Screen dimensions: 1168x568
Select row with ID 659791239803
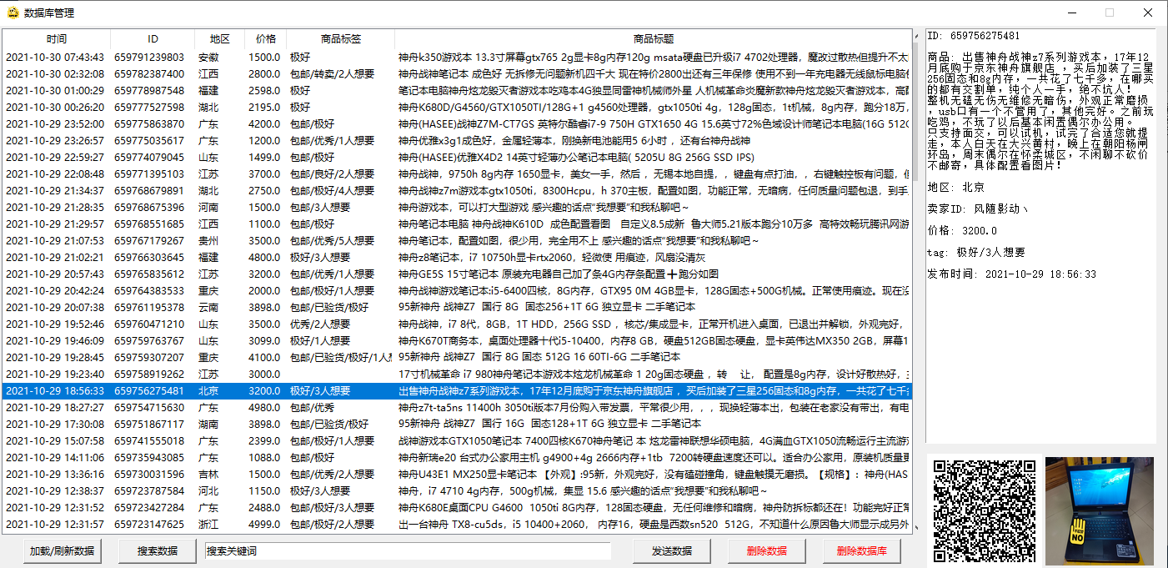[x=457, y=58]
